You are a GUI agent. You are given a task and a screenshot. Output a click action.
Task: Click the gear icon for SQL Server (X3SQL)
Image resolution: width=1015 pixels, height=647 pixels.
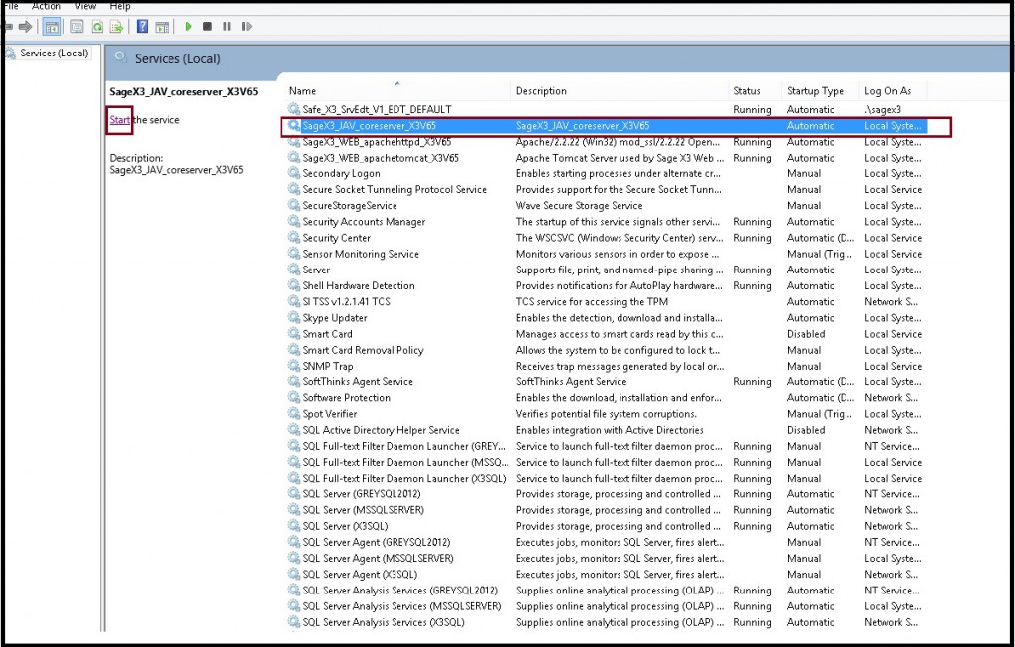(294, 526)
